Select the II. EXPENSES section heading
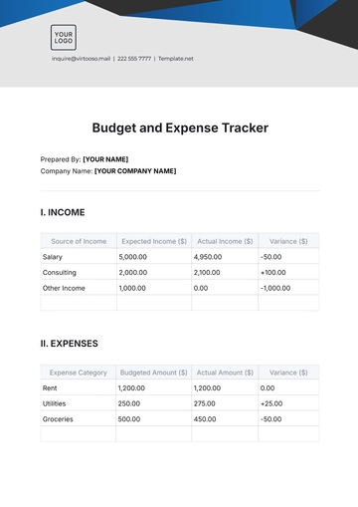Image resolution: width=358 pixels, height=507 pixels. click(x=70, y=344)
